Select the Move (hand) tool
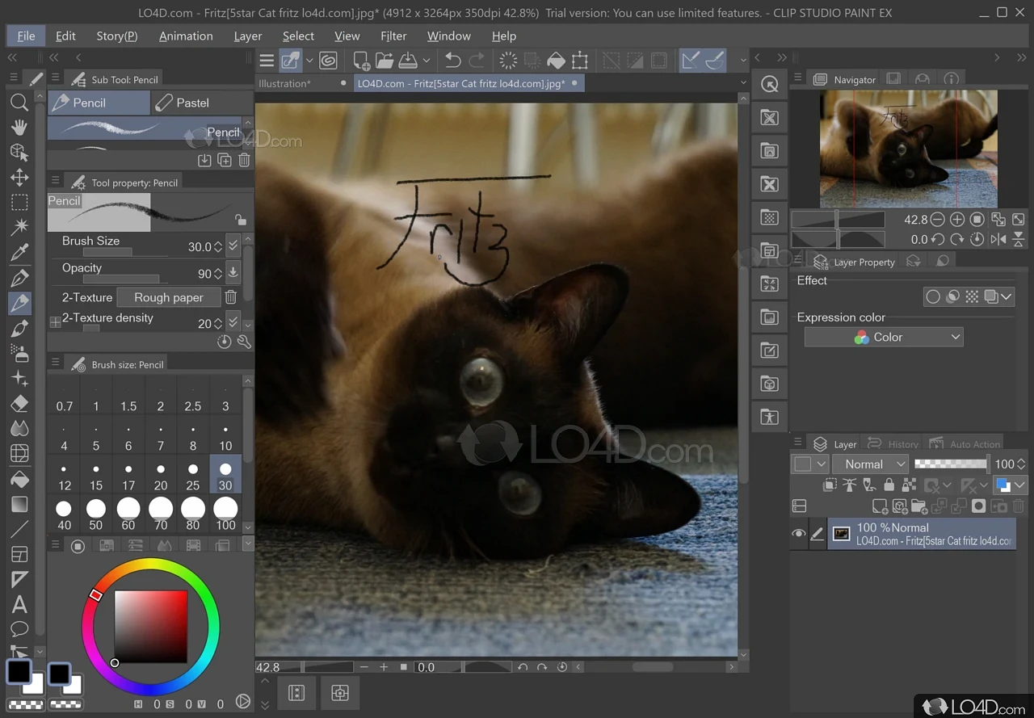 click(x=19, y=128)
